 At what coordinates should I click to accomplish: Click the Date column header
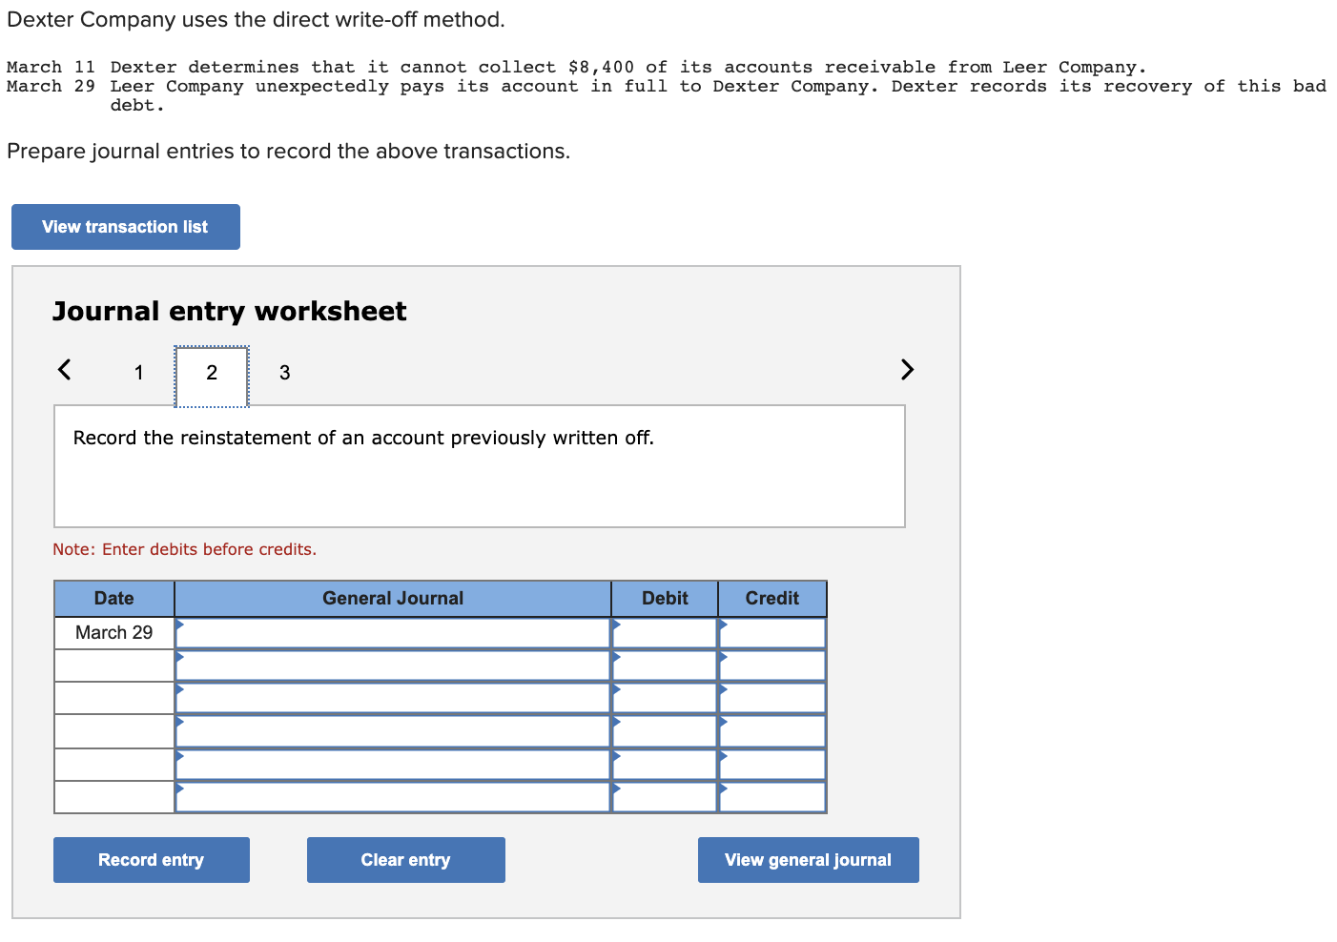coord(114,599)
